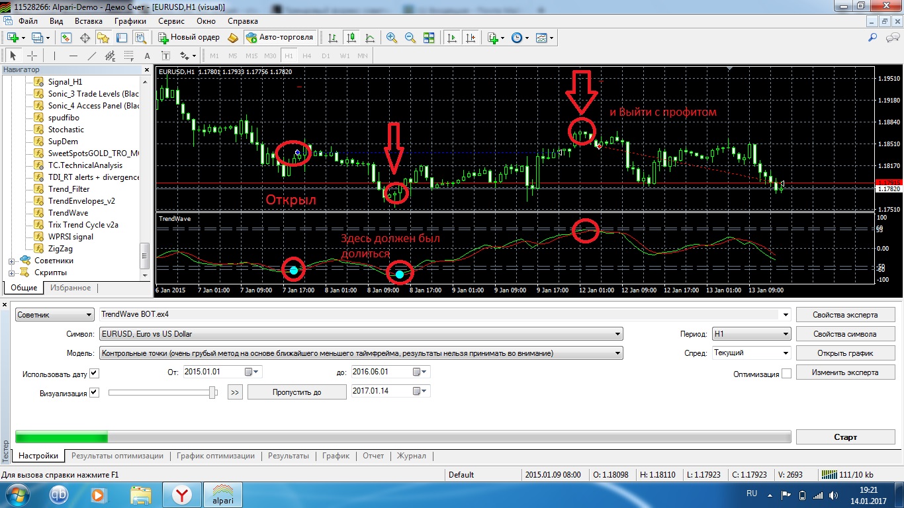The height and width of the screenshot is (508, 904).
Task: Switch timeframe to D1
Action: point(325,56)
